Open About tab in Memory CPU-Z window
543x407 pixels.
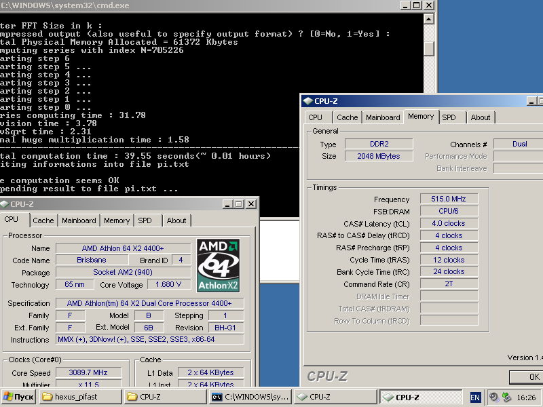(x=481, y=117)
